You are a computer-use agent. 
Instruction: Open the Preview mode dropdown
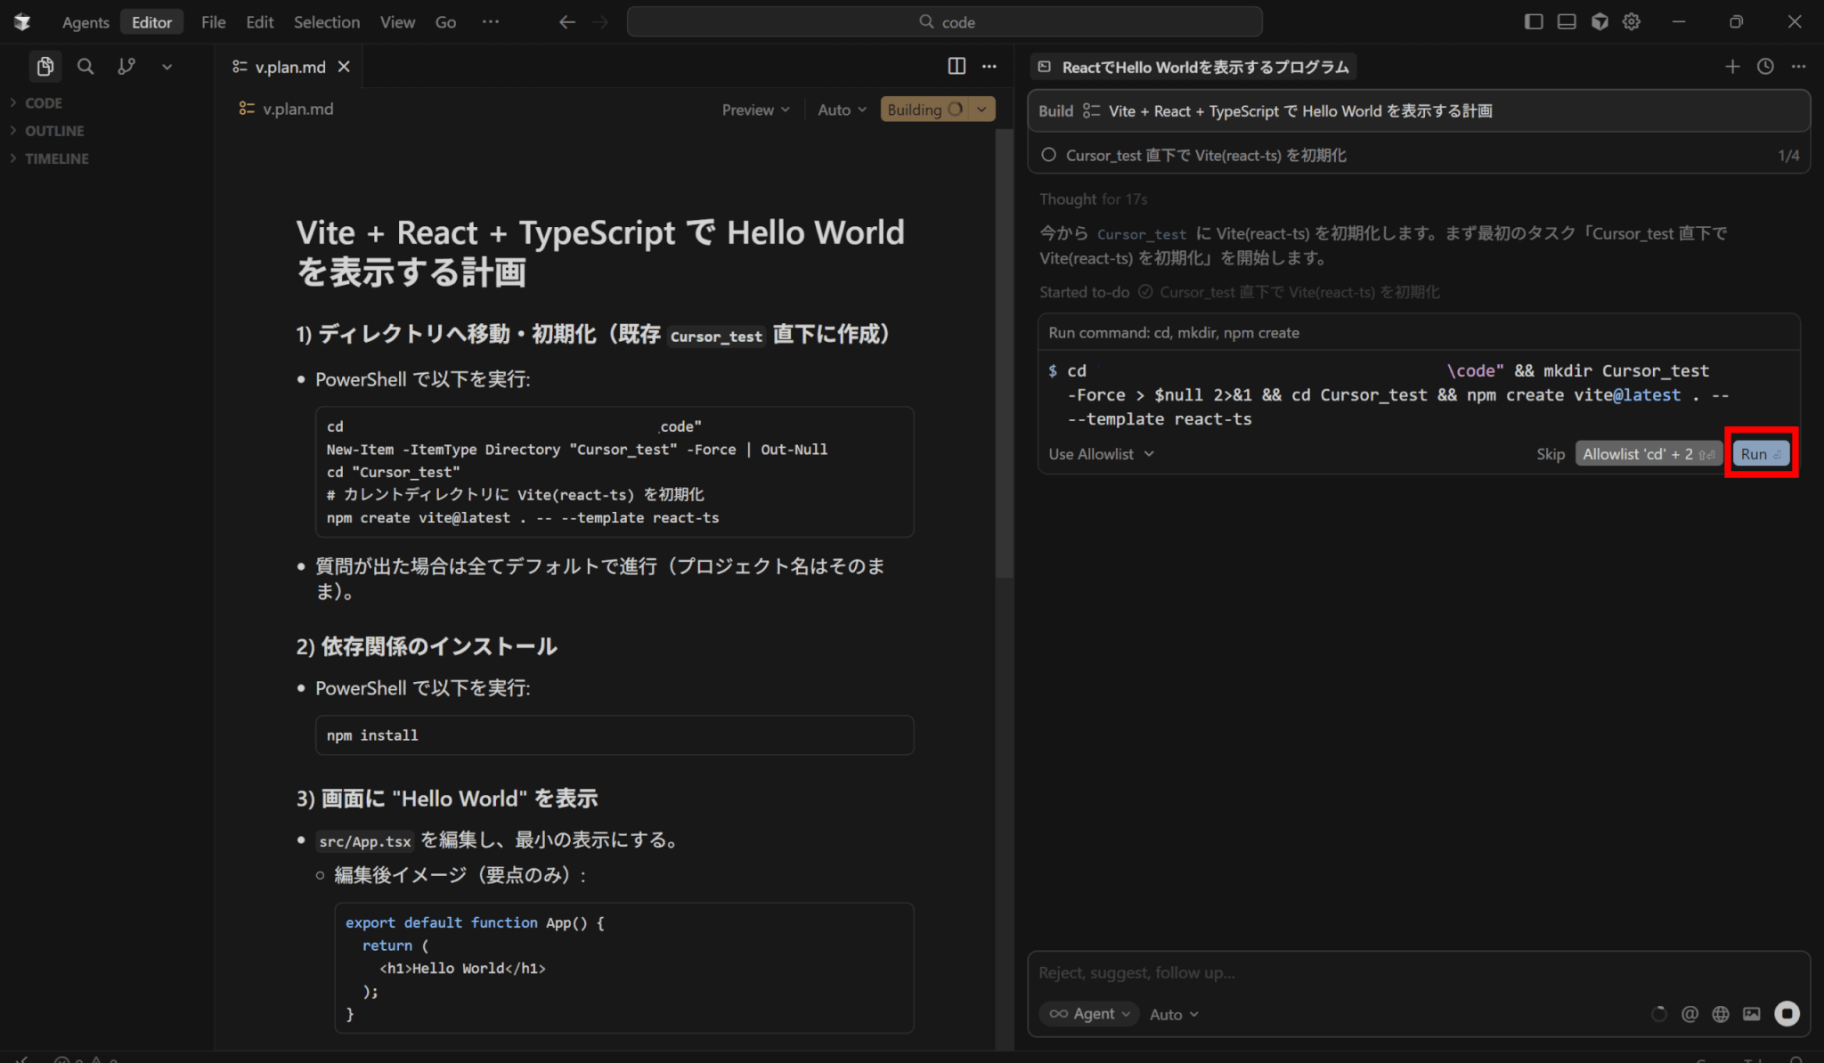point(755,110)
